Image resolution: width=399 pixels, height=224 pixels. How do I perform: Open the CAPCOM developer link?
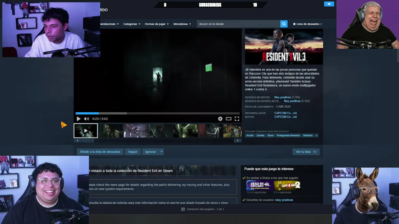coord(286,113)
